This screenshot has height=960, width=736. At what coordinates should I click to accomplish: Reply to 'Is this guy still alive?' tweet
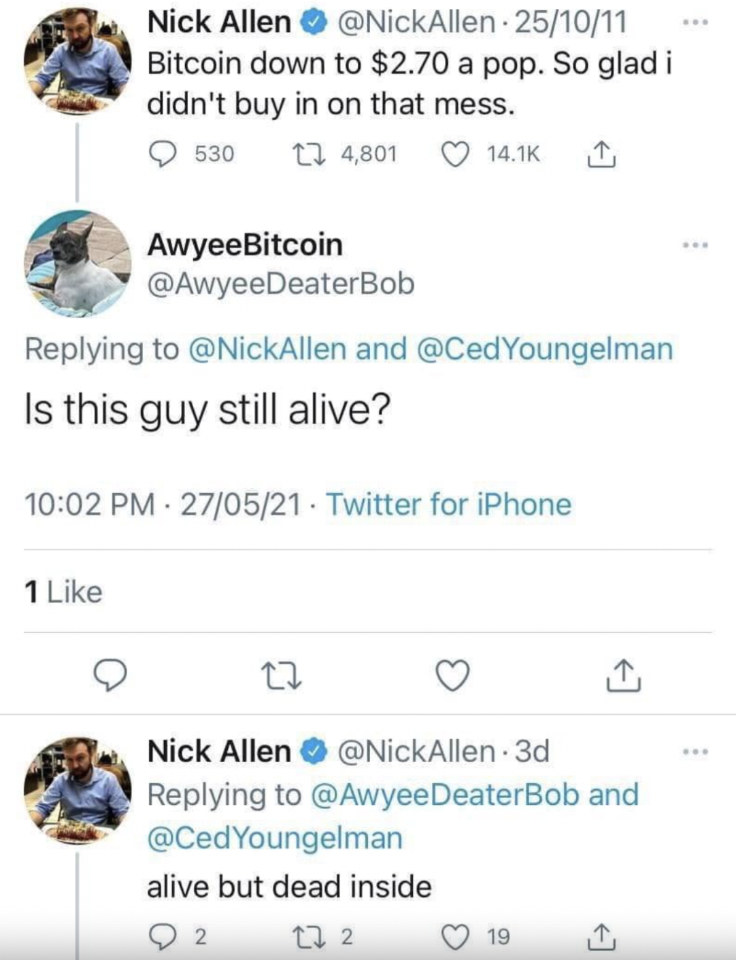(110, 675)
